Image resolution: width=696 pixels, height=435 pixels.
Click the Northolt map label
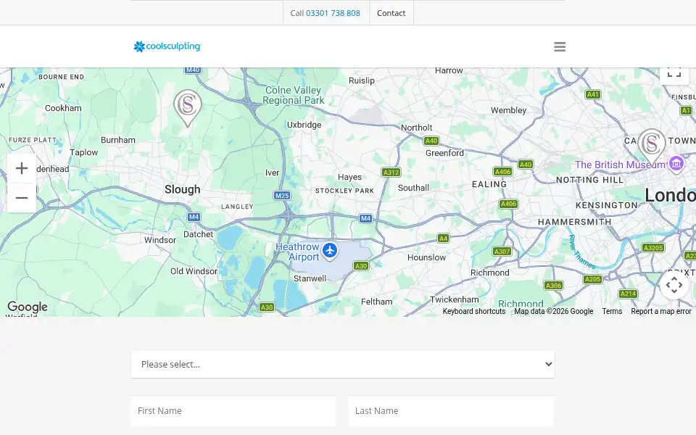point(416,128)
